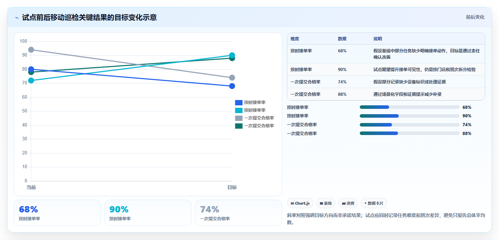Toggle the dark green 一次提交合格率 legend swatch
The image size is (499, 240).
[239, 126]
